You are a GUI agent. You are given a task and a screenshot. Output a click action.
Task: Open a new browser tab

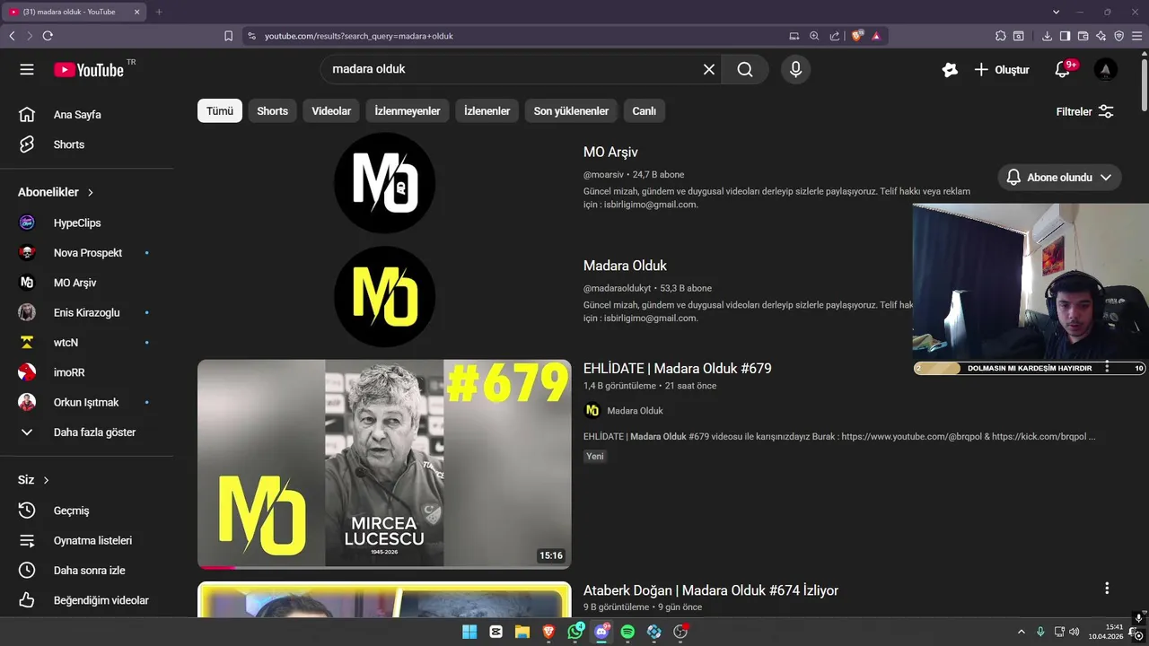159,12
